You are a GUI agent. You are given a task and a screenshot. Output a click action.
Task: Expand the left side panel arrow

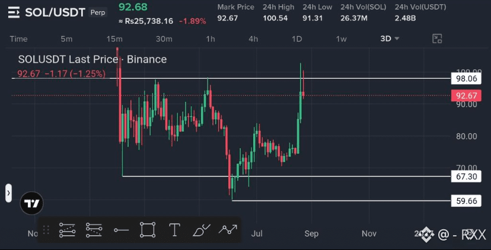click(8, 193)
